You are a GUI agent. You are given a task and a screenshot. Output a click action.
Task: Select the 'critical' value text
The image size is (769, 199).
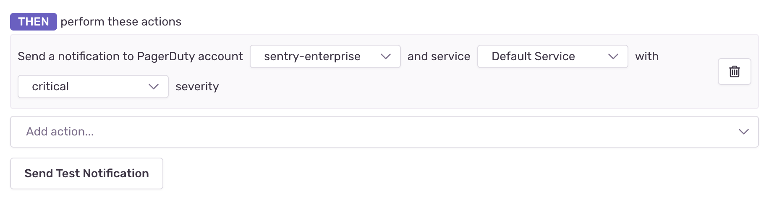tap(50, 87)
